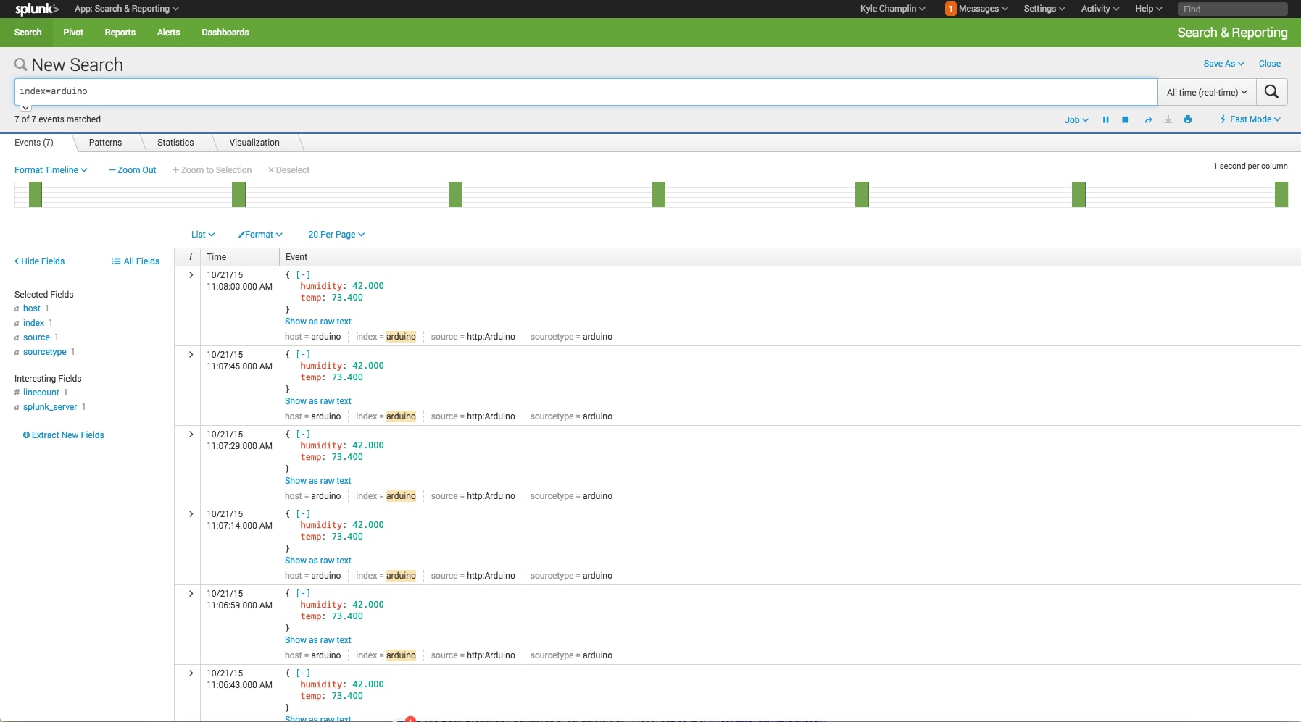Open Format Timeline options
Screen dimensions: 1301x722
(51, 170)
